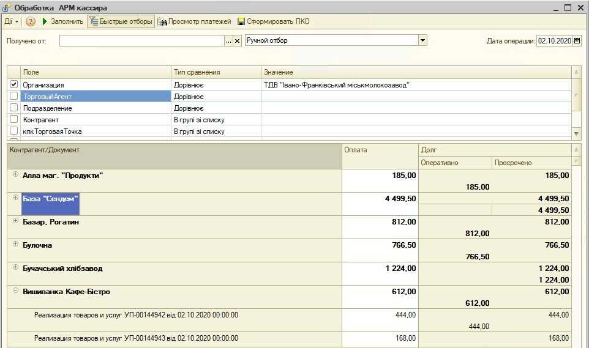This screenshot has height=348, width=589.
Task: Collapse the Вишиванка Кафе-Бістро group
Action: 15,290
